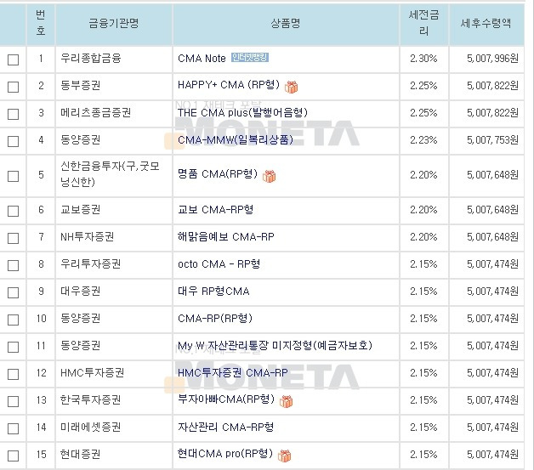Open the octo CMA - RP형 product

pyautogui.click(x=219, y=263)
